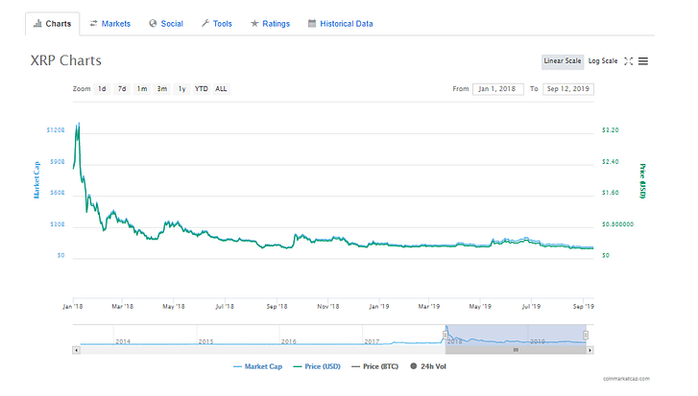Screen dimensions: 698x396
Task: Click the Market Cap axis title
Action: pos(36,180)
